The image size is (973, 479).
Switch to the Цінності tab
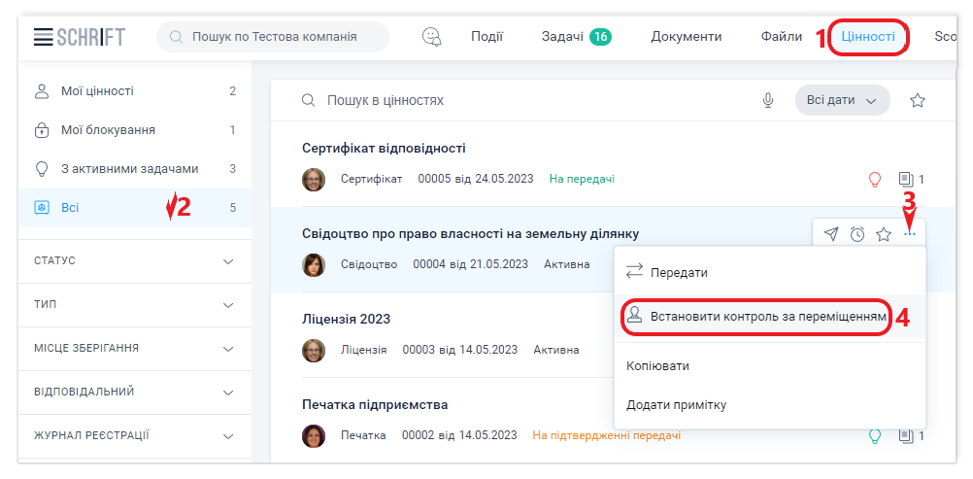tap(868, 37)
